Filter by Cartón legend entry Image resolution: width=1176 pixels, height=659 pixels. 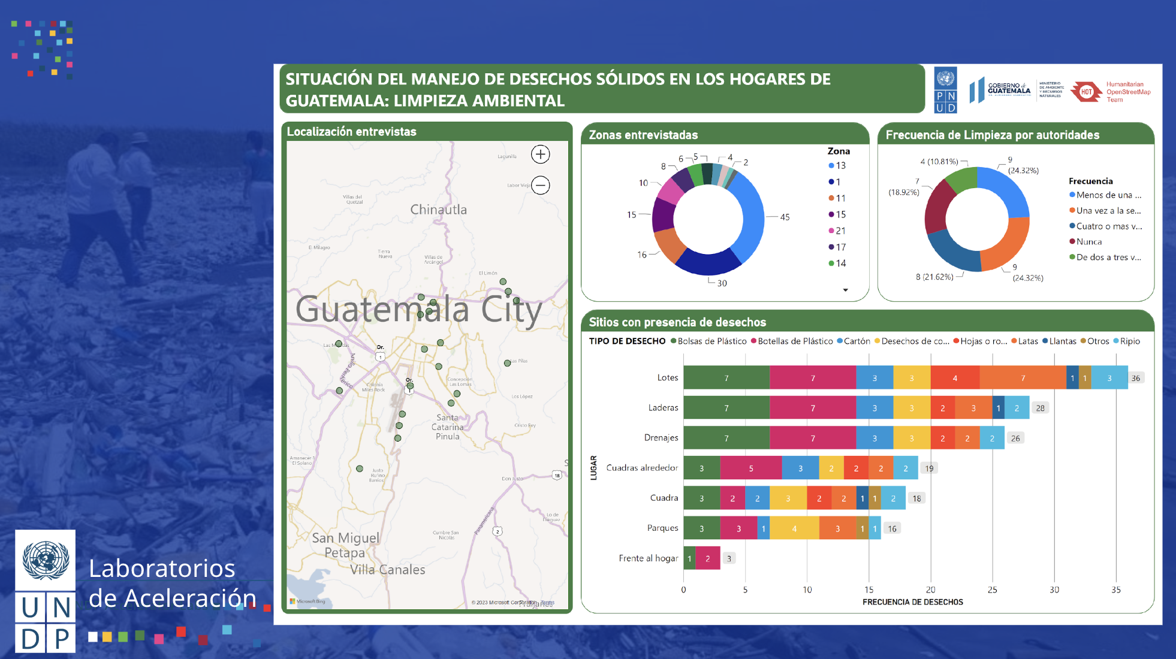tap(854, 341)
